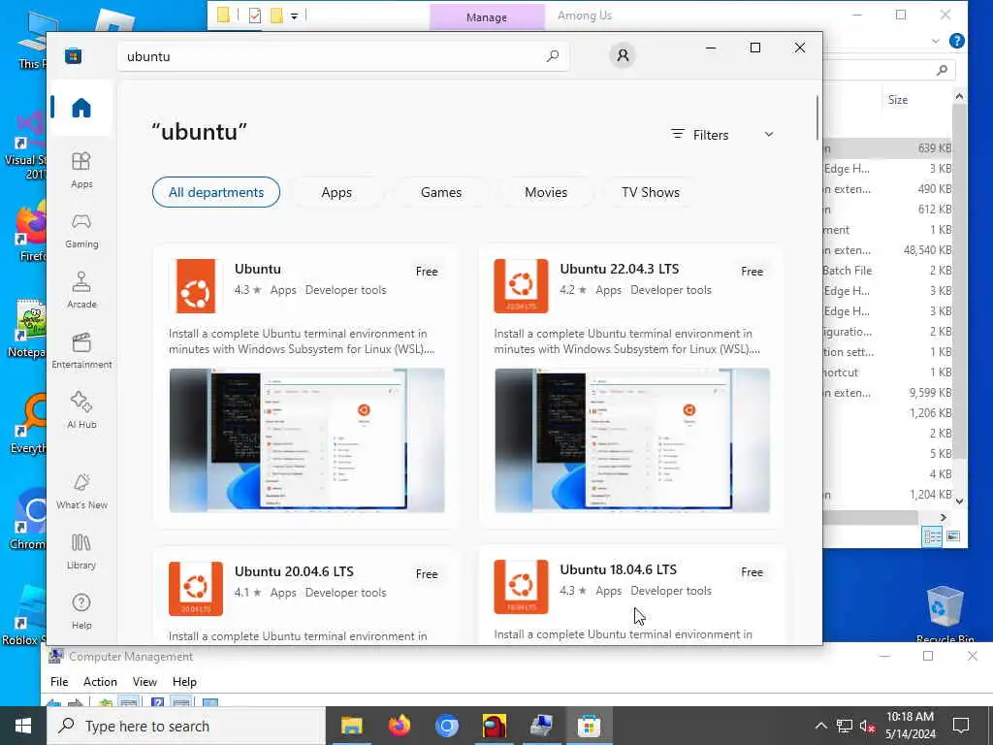The height and width of the screenshot is (745, 993).
Task: Open Library in the Store sidebar
Action: 81,551
